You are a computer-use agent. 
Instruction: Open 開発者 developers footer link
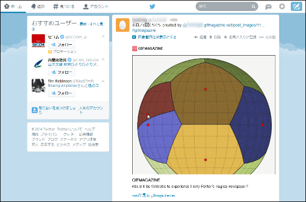[93, 145]
